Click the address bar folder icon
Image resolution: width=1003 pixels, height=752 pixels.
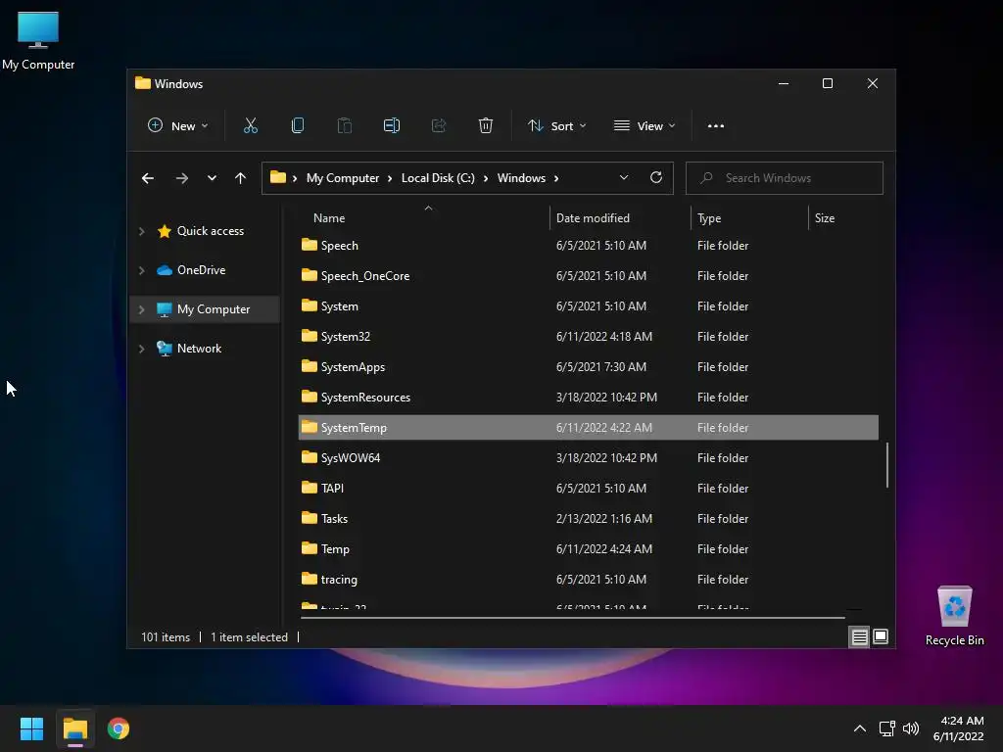point(277,177)
